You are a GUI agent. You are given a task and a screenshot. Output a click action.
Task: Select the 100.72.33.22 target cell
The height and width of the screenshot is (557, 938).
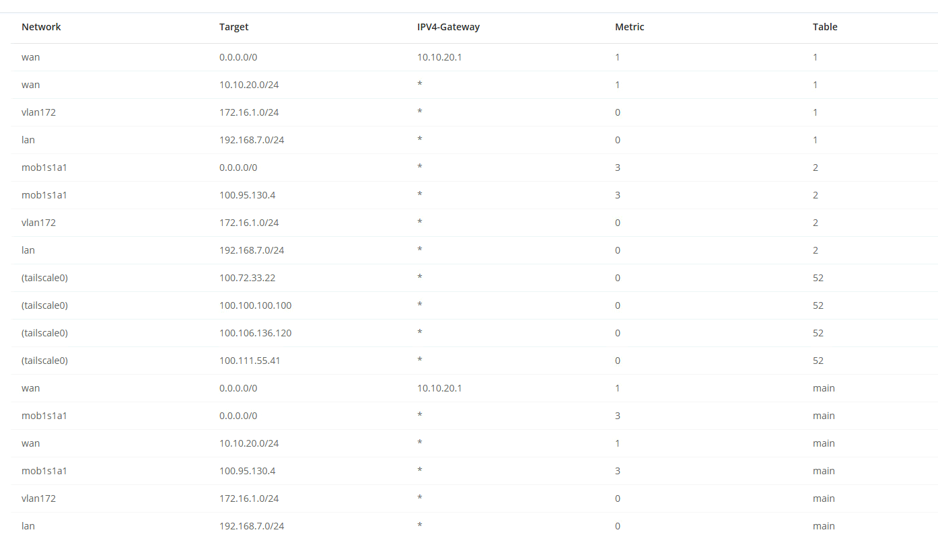tap(247, 278)
